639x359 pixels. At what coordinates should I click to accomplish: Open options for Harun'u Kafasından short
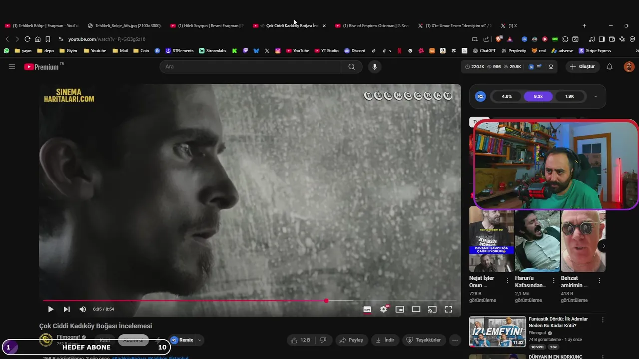pyautogui.click(x=554, y=281)
